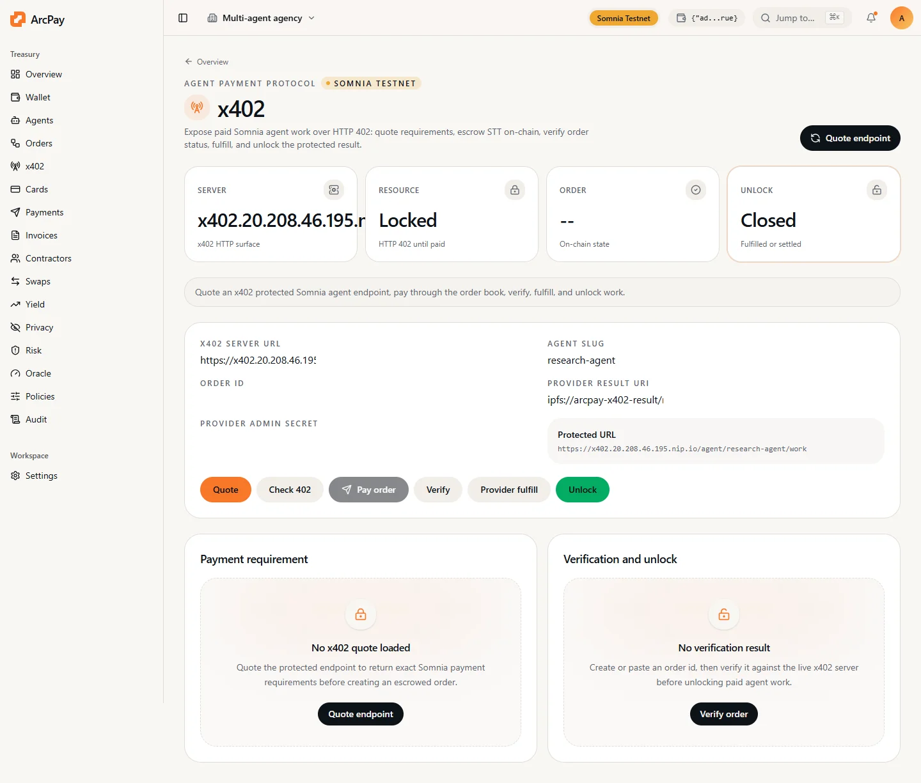The height and width of the screenshot is (783, 921).
Task: Open Wallet in sidebar
Action: click(x=38, y=97)
